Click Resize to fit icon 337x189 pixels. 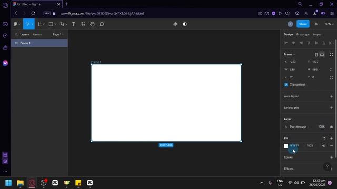pos(331,55)
